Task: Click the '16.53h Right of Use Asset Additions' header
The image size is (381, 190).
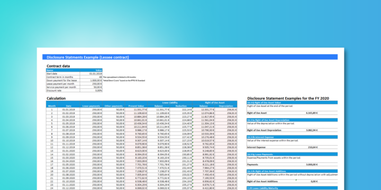Action: [292, 171]
